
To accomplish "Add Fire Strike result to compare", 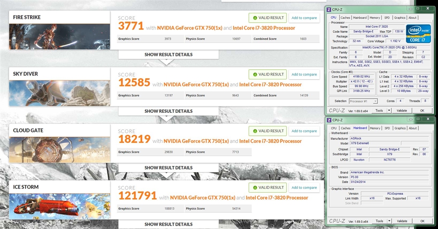I will (x=304, y=18).
